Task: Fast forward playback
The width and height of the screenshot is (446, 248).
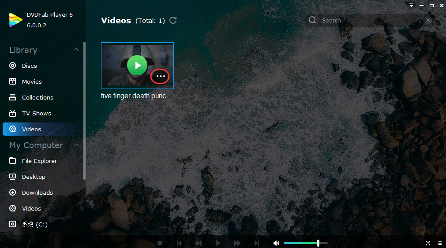Action: (237, 243)
